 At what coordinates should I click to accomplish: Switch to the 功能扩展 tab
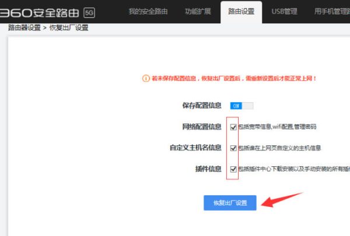[198, 12]
